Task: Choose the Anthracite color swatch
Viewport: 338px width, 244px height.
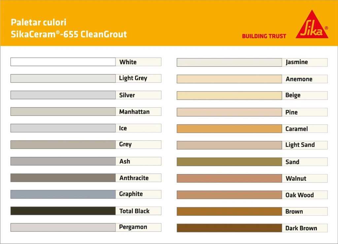Action: click(x=63, y=178)
